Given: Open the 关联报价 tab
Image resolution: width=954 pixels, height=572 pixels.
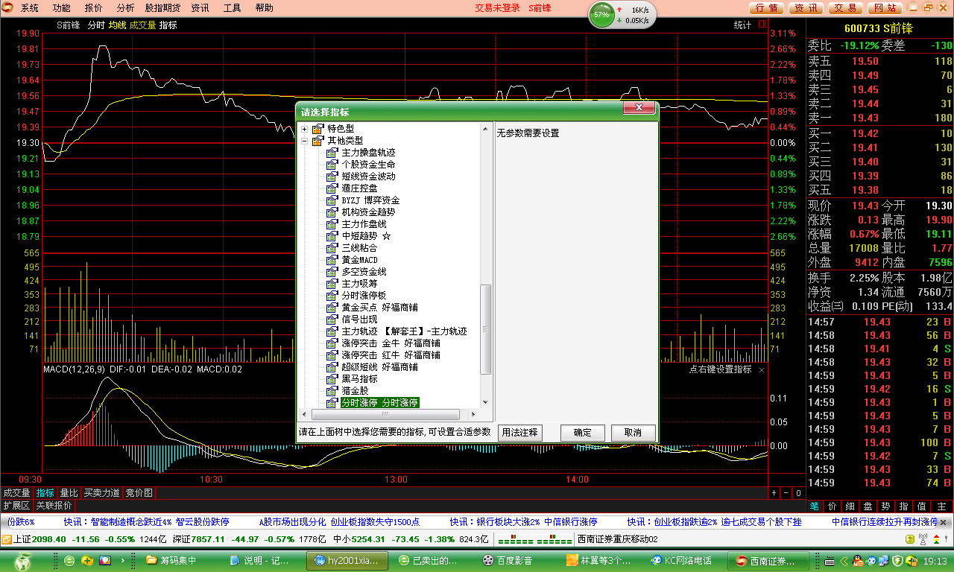Looking at the screenshot, I should [x=54, y=505].
